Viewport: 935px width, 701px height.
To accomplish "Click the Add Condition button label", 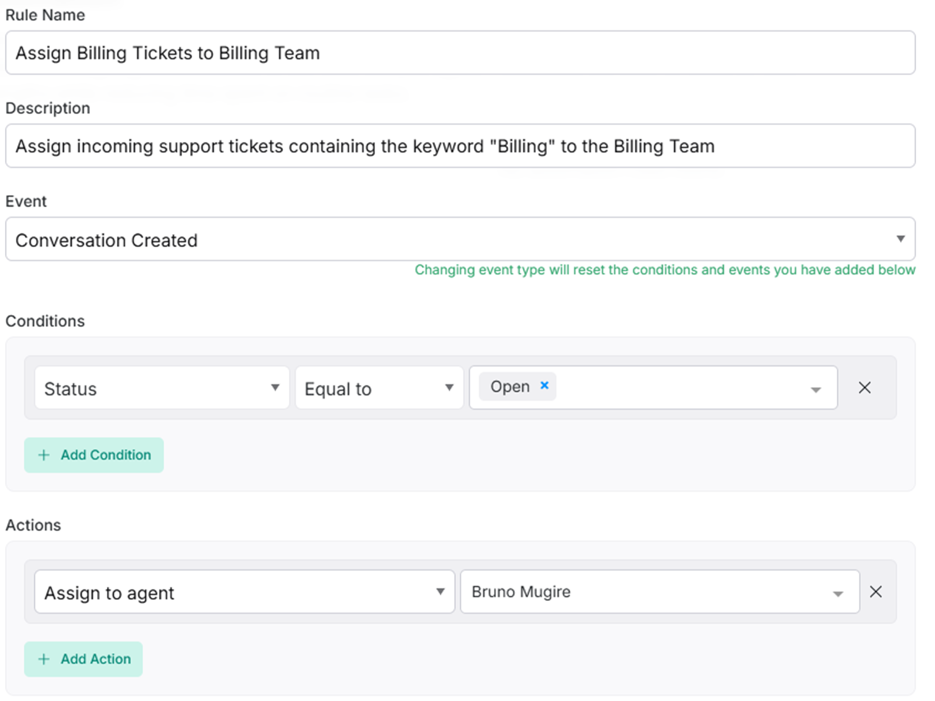I will 105,455.
